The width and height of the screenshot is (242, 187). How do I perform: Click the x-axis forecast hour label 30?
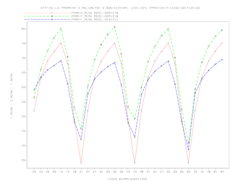coord(101,172)
